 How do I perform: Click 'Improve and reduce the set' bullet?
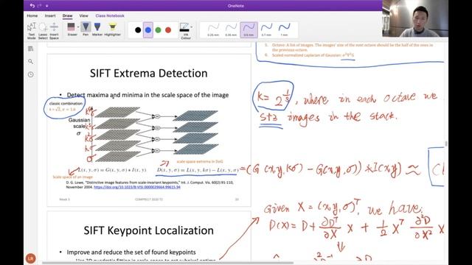tap(131, 252)
